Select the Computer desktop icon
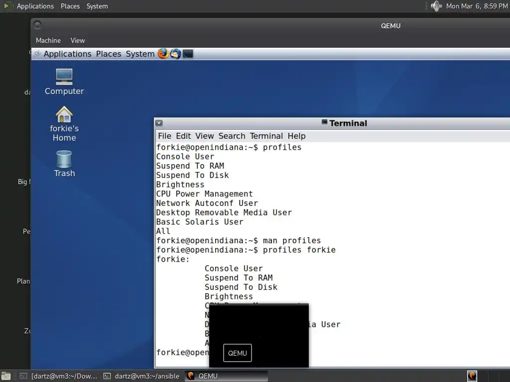The height and width of the screenshot is (382, 510). (x=64, y=82)
